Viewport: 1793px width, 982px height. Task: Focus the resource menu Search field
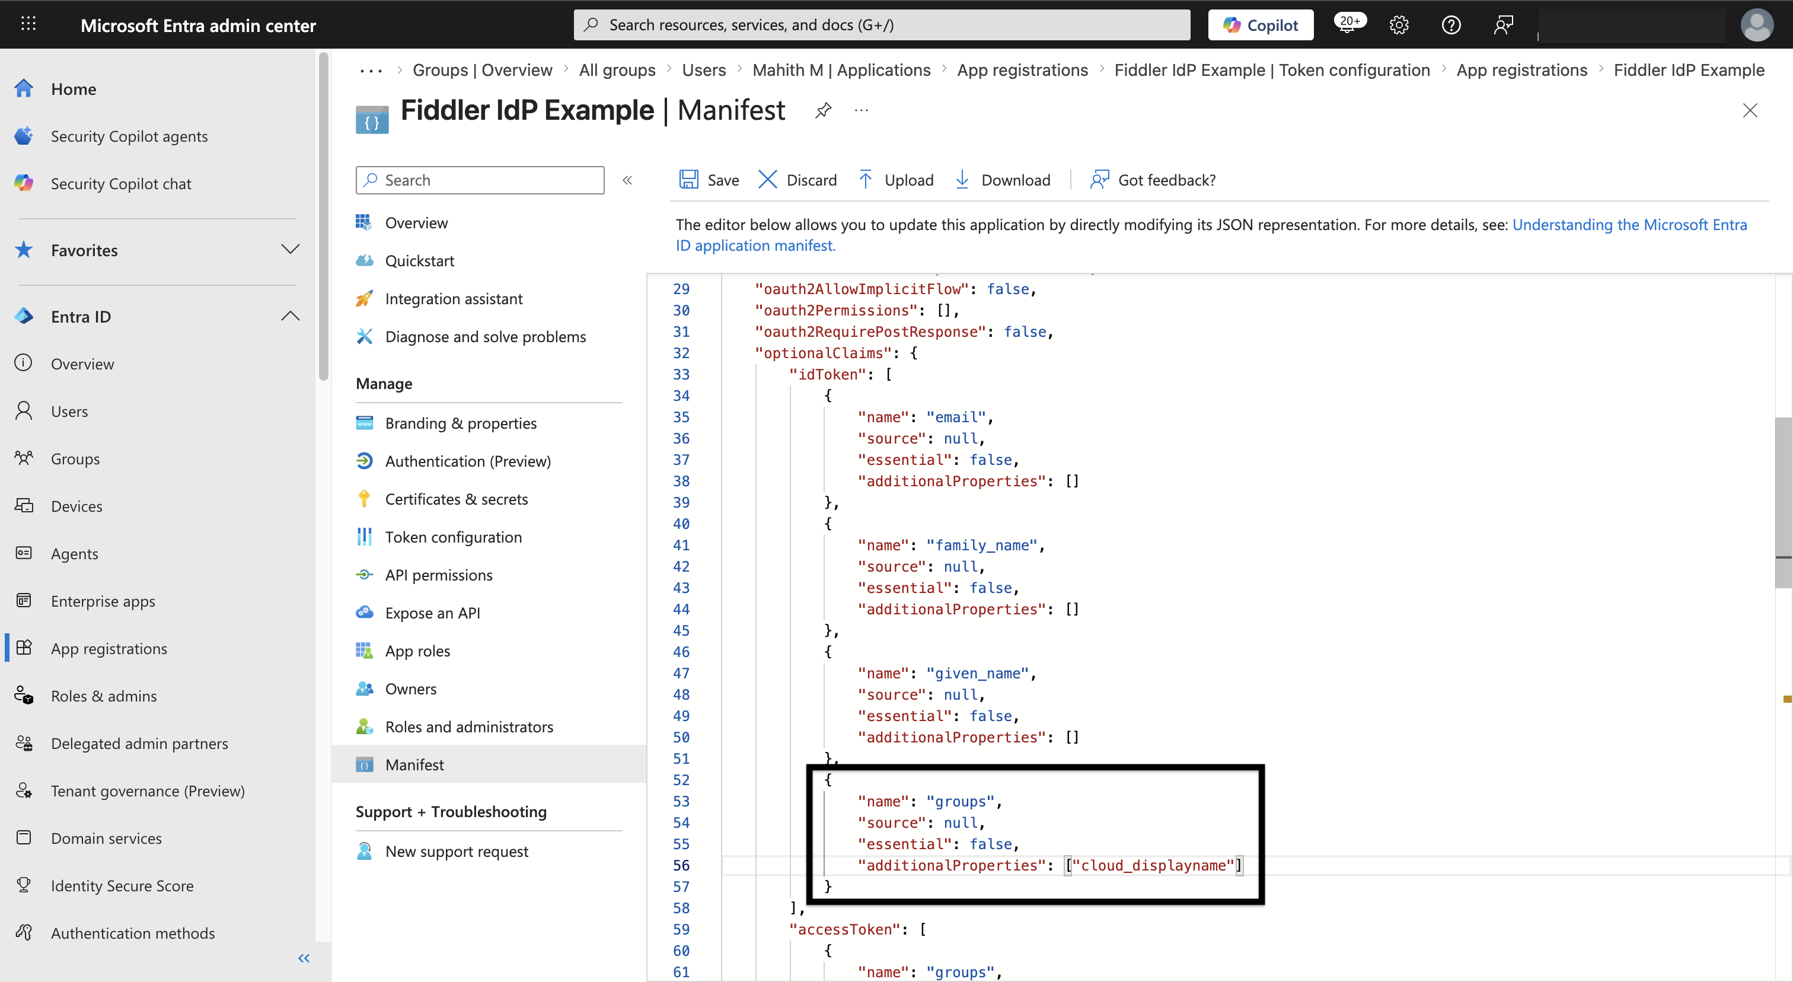pyautogui.click(x=480, y=180)
